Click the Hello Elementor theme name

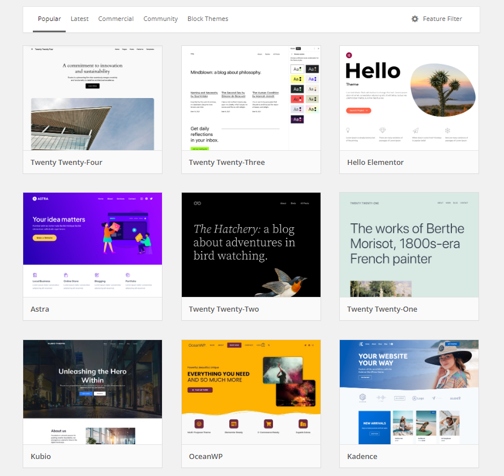pyautogui.click(x=375, y=163)
